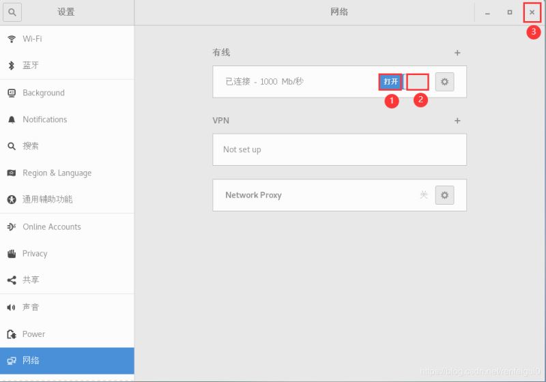The width and height of the screenshot is (546, 382).
Task: Select Privacy in the sidebar
Action: pyautogui.click(x=35, y=253)
